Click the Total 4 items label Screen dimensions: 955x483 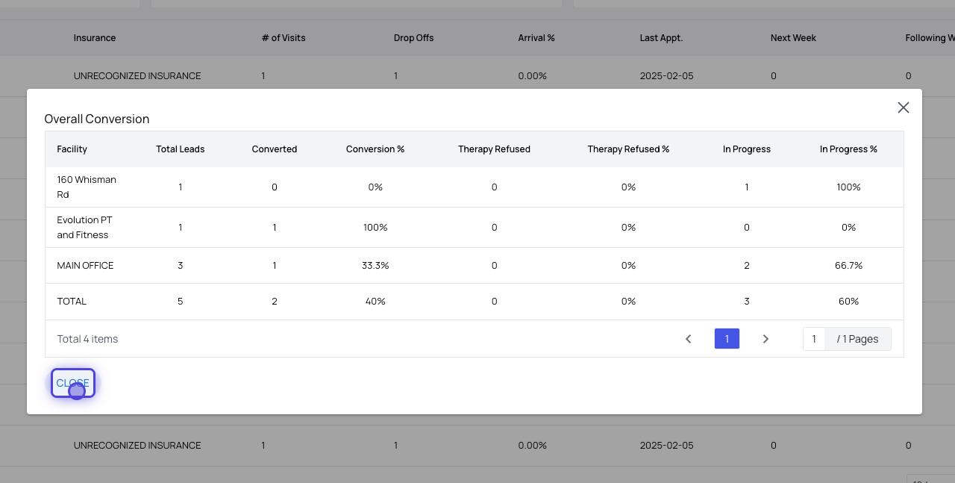tap(87, 339)
